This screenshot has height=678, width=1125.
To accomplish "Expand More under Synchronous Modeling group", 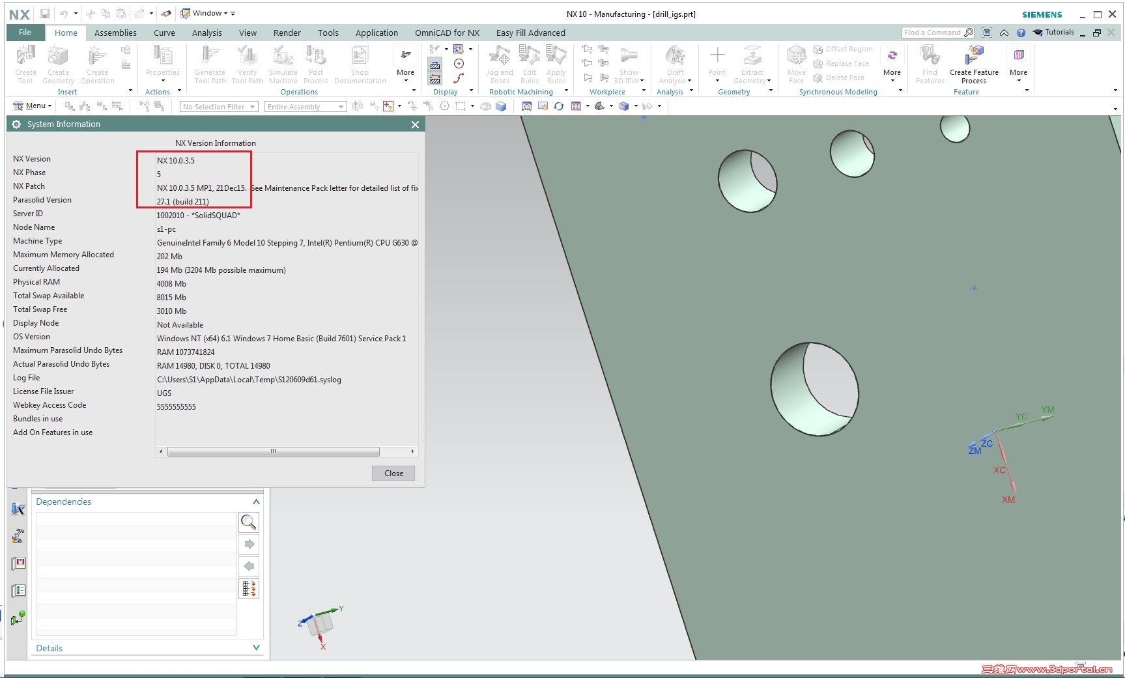I will tap(892, 64).
